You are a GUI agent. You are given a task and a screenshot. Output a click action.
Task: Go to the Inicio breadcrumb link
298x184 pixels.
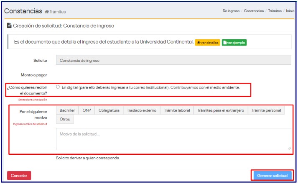click(x=290, y=11)
